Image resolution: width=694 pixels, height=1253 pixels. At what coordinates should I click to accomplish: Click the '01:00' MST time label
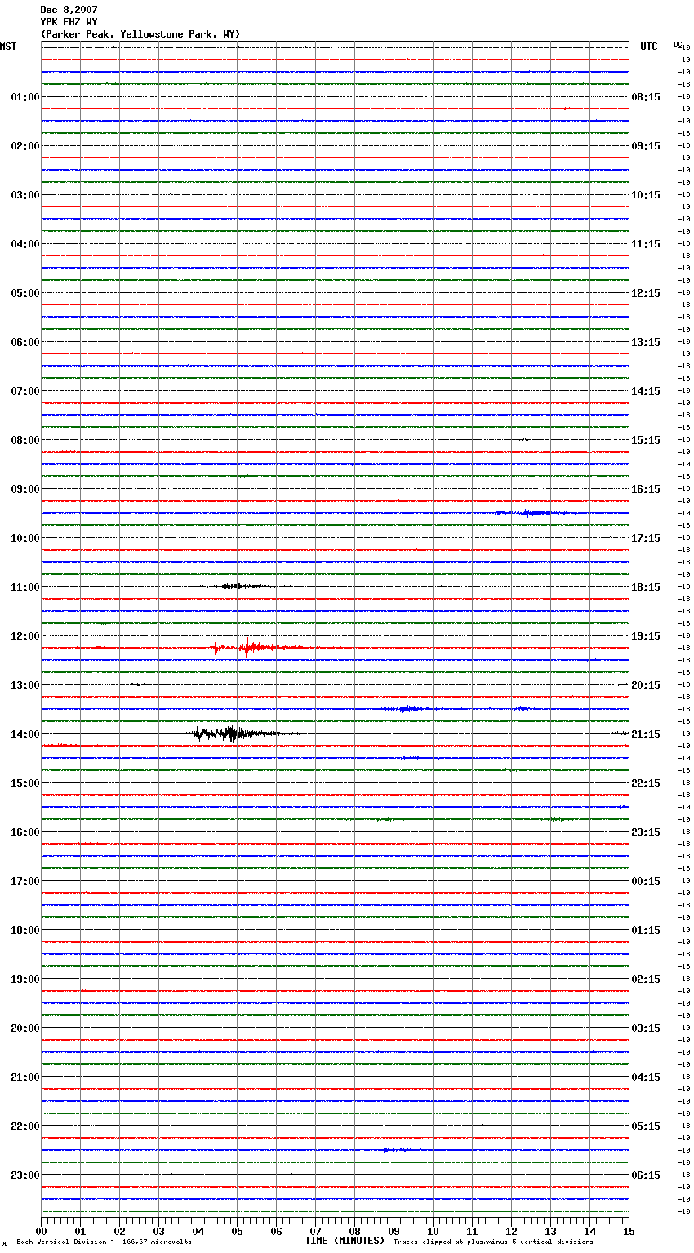(25, 97)
